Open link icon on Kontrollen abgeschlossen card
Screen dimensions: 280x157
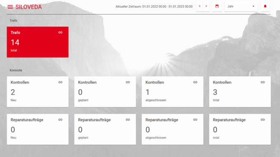coord(195,82)
